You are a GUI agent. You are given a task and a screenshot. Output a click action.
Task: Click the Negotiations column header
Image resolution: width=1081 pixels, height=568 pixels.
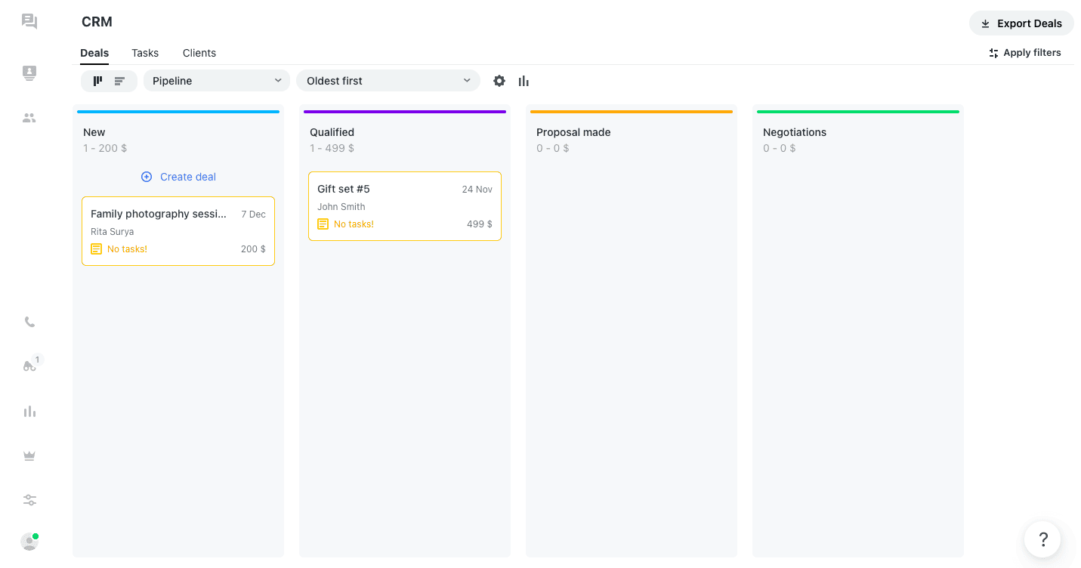pos(795,132)
